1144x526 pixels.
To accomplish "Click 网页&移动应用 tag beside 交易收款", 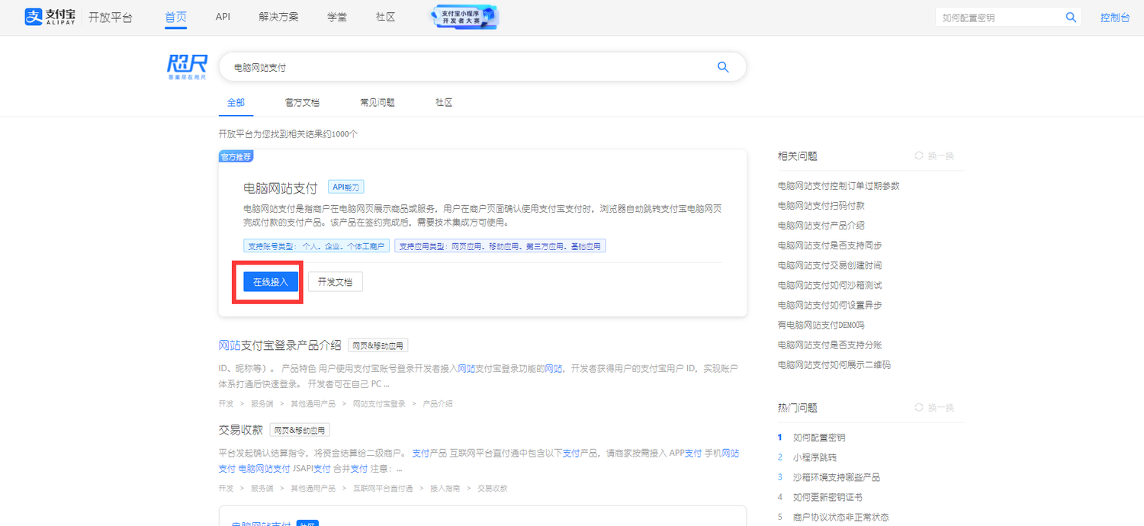I will [x=300, y=430].
